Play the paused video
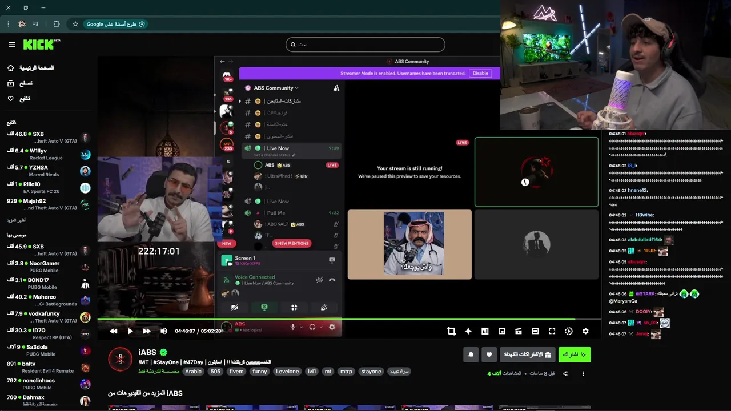 pos(130,331)
